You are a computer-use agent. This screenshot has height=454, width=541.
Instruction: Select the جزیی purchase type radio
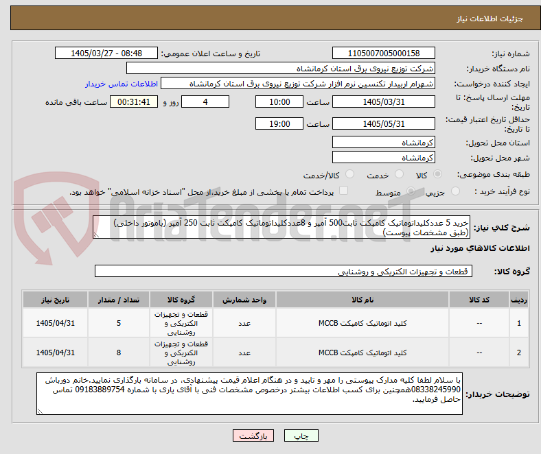click(x=455, y=191)
